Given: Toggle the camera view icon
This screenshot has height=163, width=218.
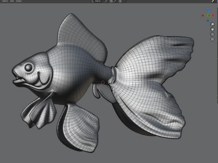Looking at the screenshot, I should coord(213,34).
